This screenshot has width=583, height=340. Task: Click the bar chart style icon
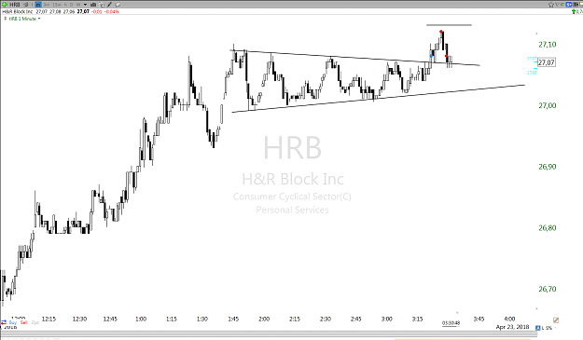click(93, 5)
